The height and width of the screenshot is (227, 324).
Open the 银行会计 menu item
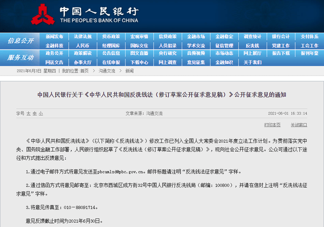pos(281,37)
